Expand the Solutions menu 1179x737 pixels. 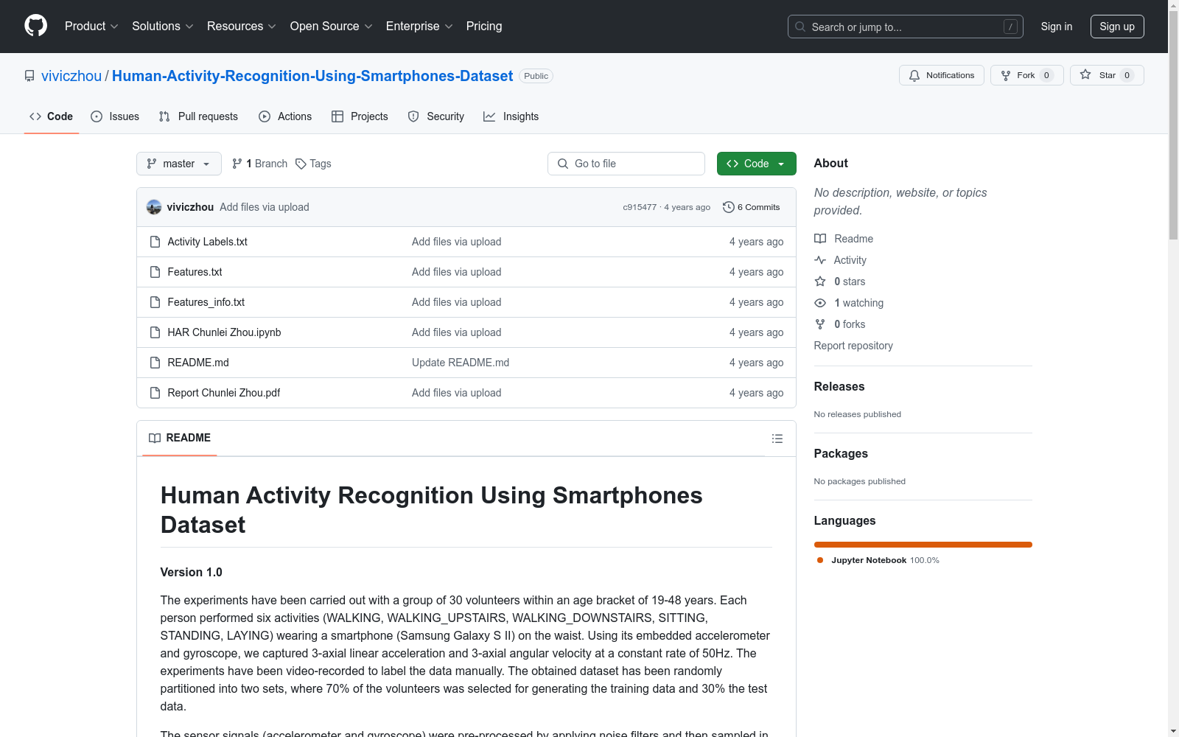(x=163, y=27)
